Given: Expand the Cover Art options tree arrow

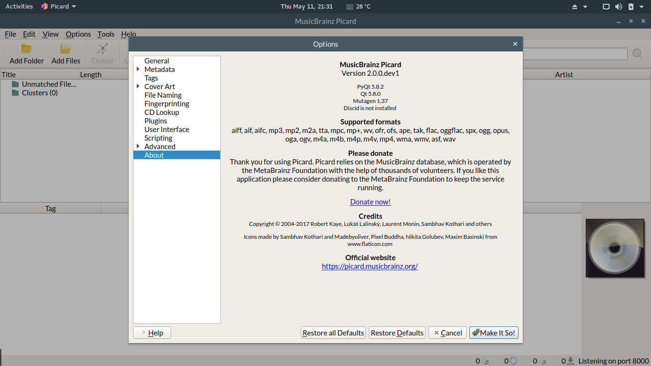Looking at the screenshot, I should (138, 86).
